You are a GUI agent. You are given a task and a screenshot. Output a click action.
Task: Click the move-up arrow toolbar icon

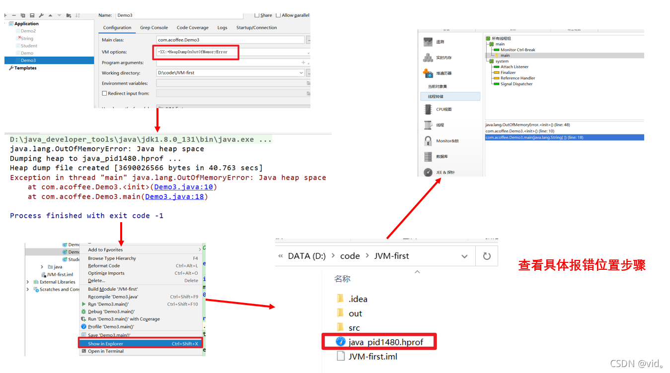click(50, 15)
